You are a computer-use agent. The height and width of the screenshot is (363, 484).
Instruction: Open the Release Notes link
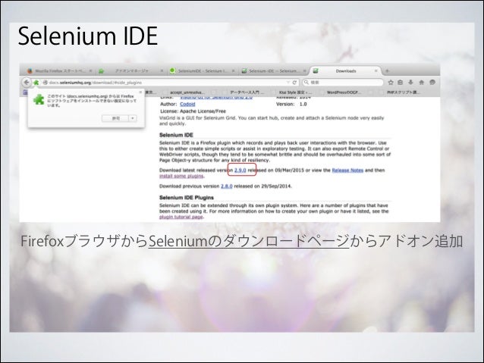(347, 171)
